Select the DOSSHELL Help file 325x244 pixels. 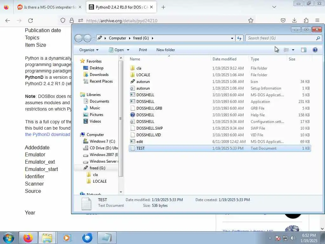click(x=220, y=115)
